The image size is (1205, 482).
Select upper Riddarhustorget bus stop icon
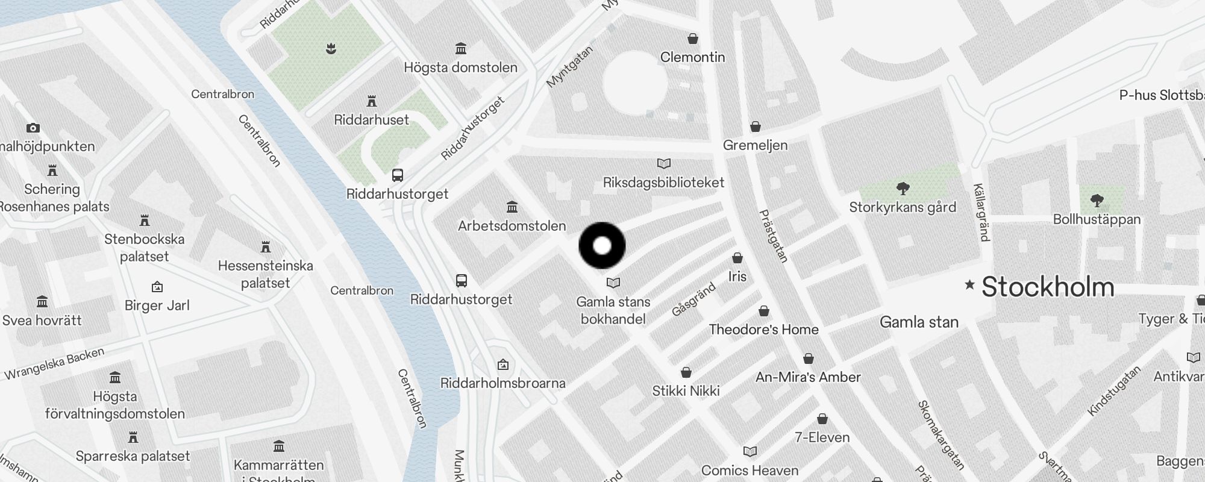point(397,175)
